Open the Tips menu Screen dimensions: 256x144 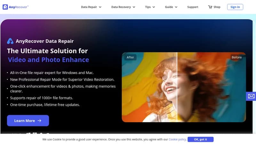click(150, 7)
